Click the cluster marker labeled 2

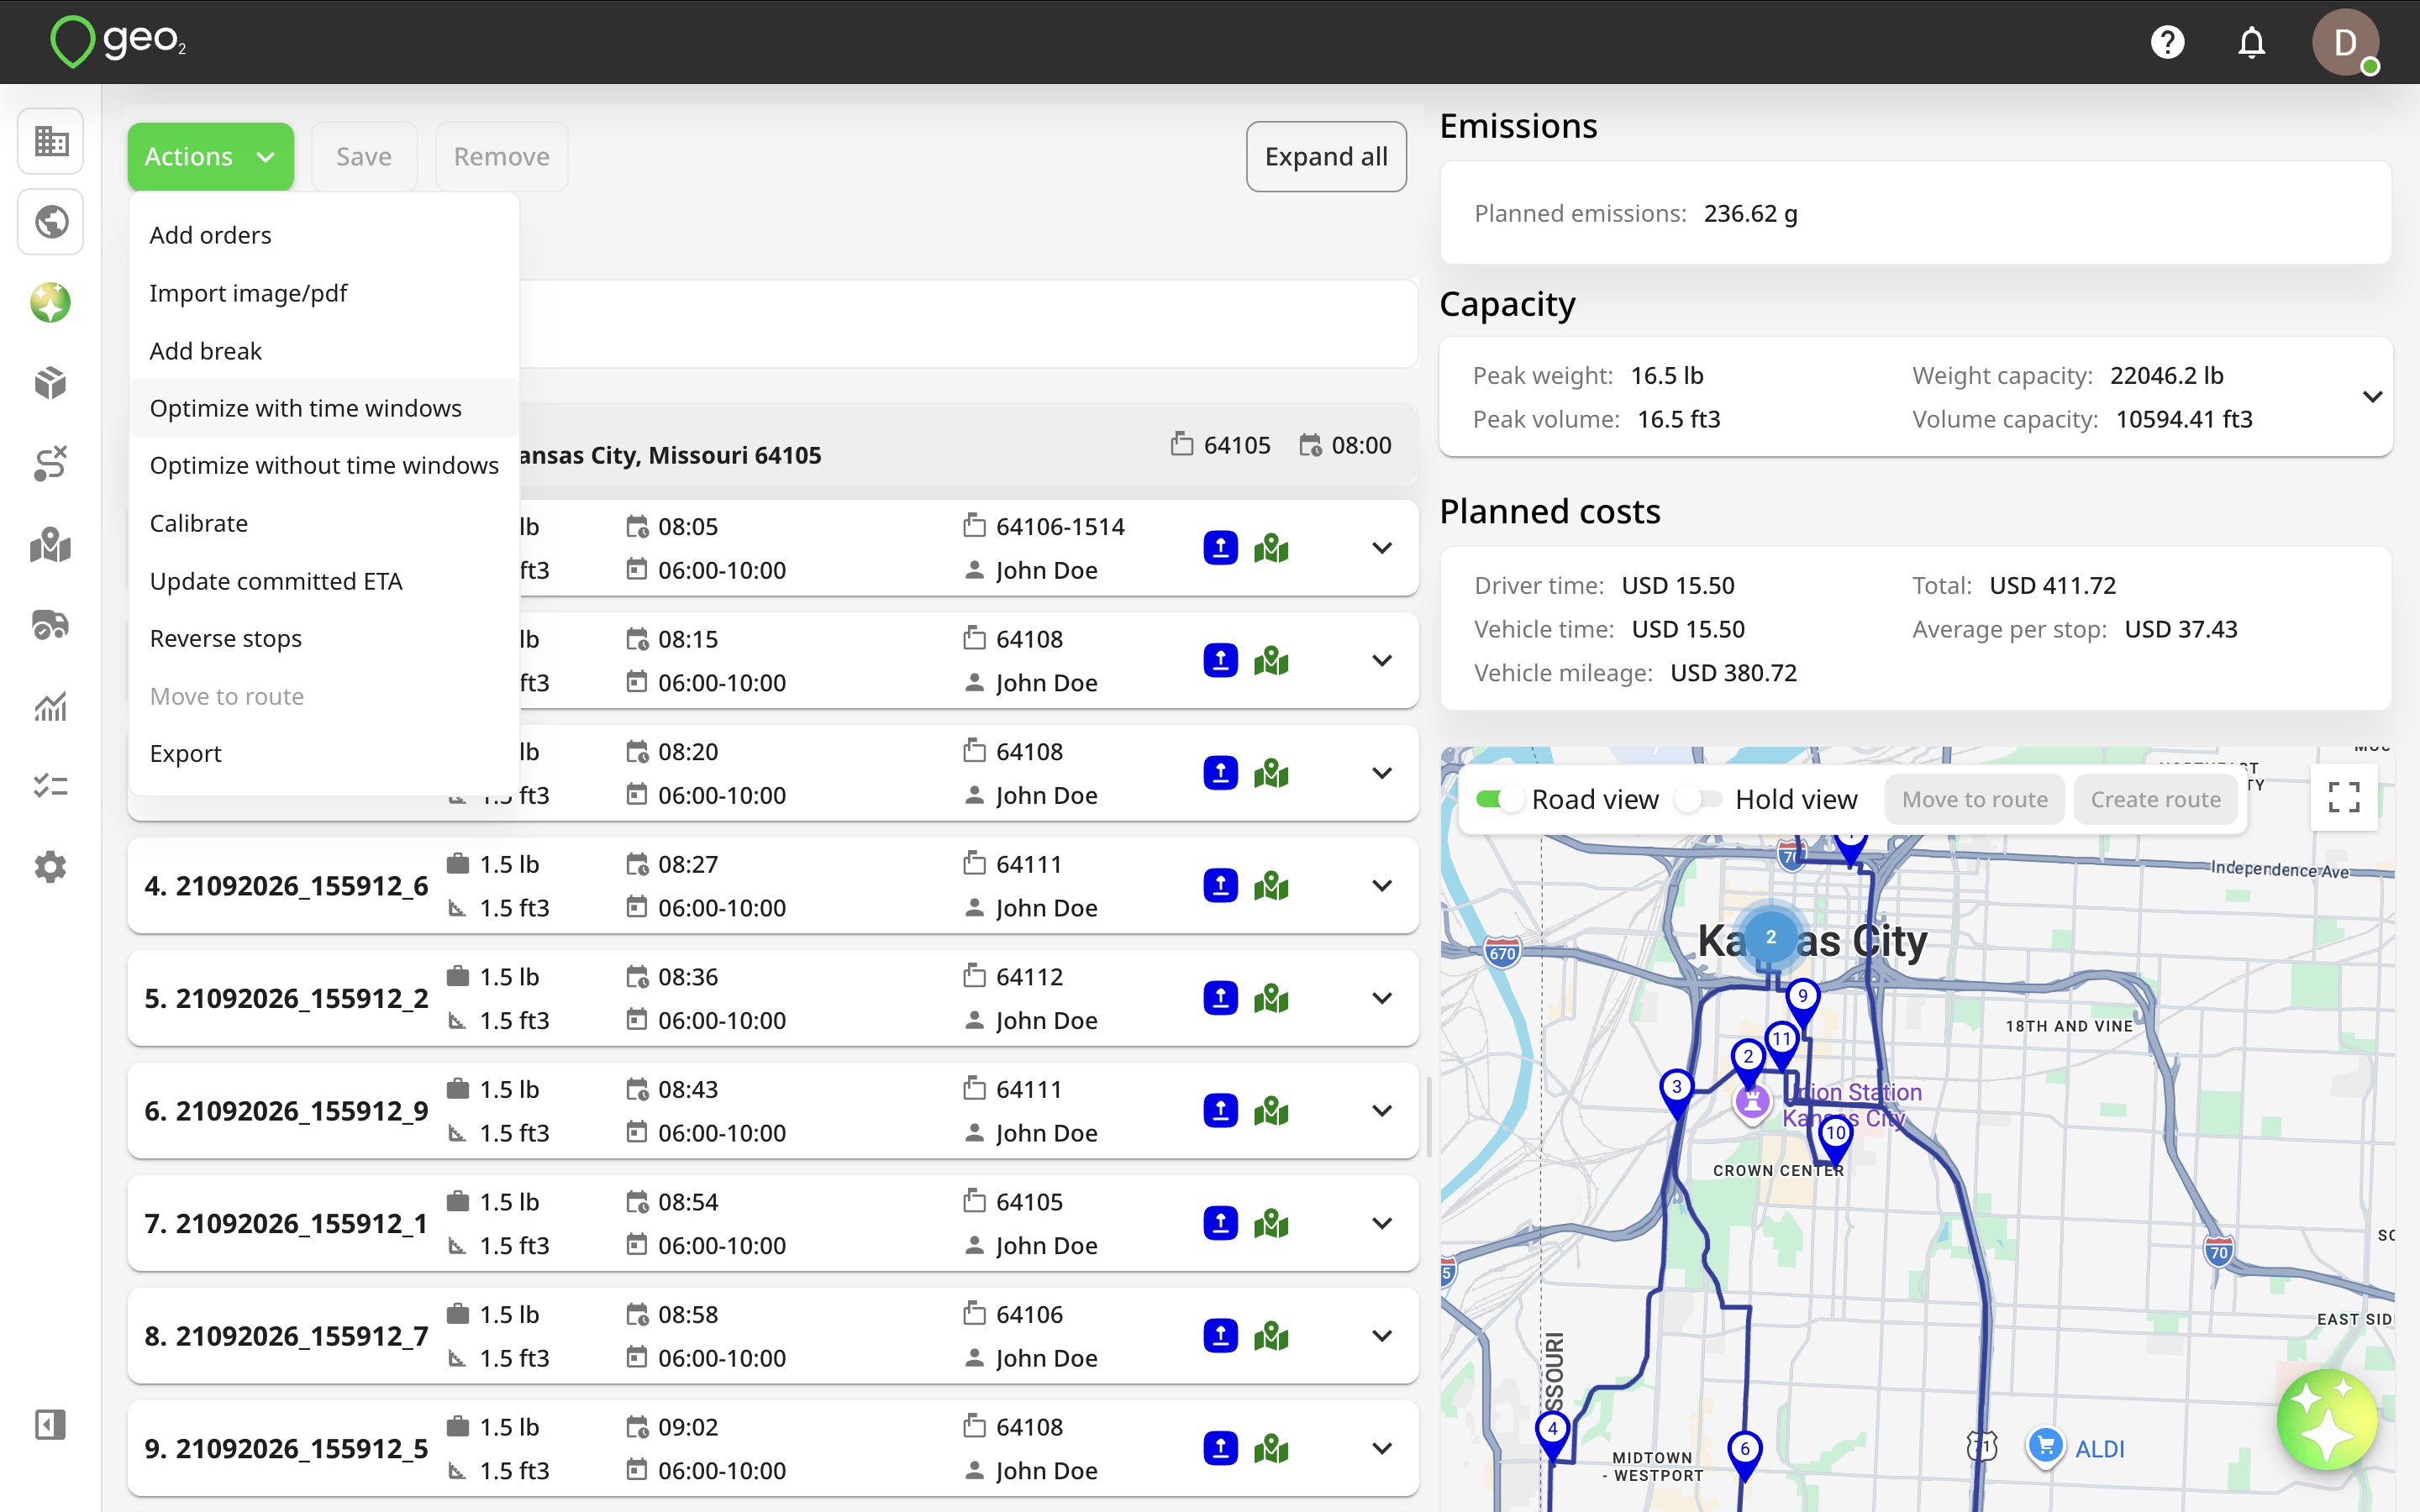point(1770,937)
